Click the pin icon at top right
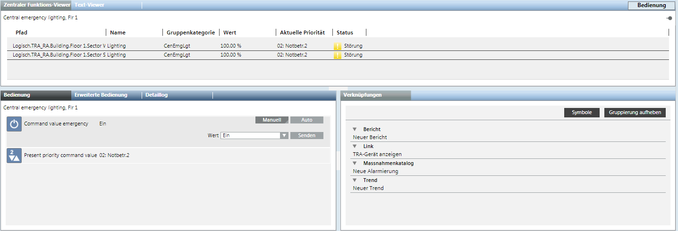Image resolution: width=678 pixels, height=231 pixels. [669, 18]
